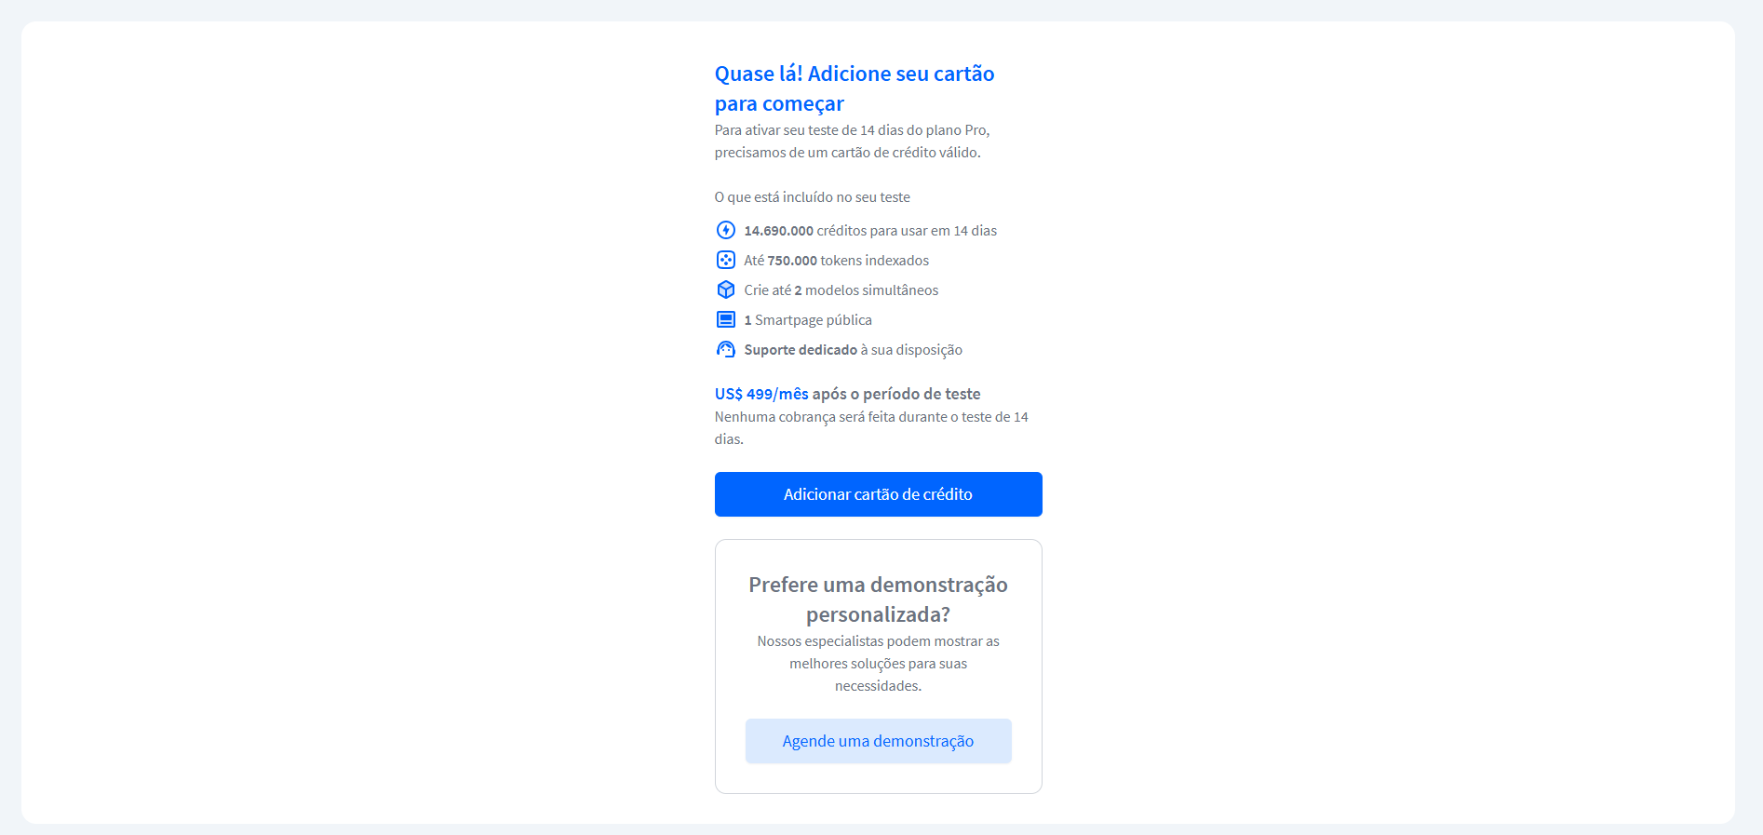Image resolution: width=1763 pixels, height=835 pixels.
Task: Click the 14.690.000 créditos text
Action: [870, 231]
